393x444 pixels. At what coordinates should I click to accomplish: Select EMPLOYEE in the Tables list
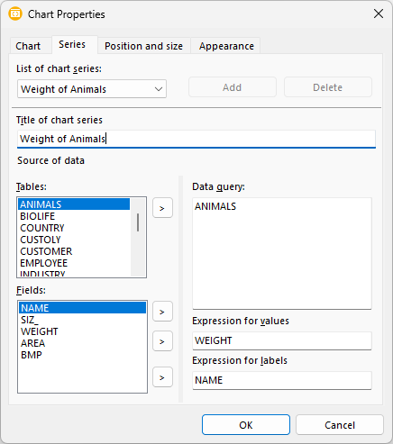click(74, 263)
